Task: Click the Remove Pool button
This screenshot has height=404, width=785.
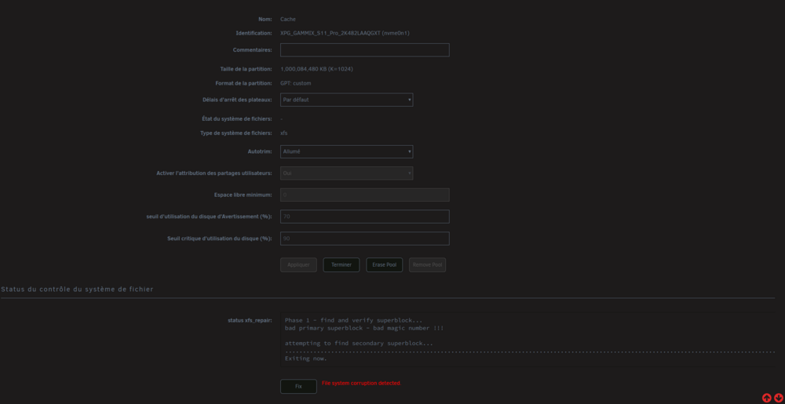Action: 428,265
